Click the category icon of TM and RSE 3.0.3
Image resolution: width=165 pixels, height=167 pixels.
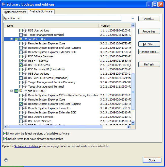20,91
